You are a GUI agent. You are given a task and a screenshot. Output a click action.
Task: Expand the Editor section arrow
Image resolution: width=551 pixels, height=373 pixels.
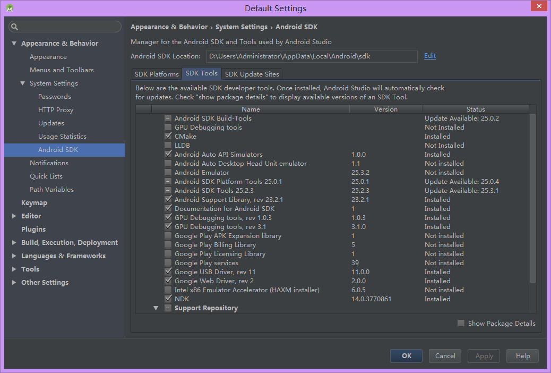coord(14,216)
